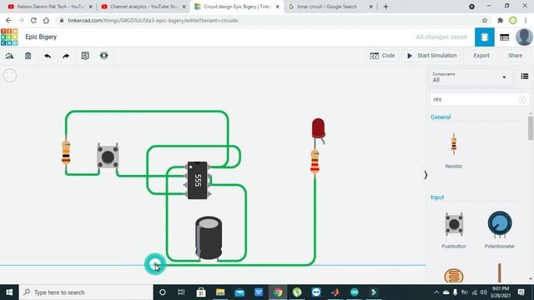Close the timer circuit Google tab
This screenshot has width=534, height=300.
(x=370, y=7)
